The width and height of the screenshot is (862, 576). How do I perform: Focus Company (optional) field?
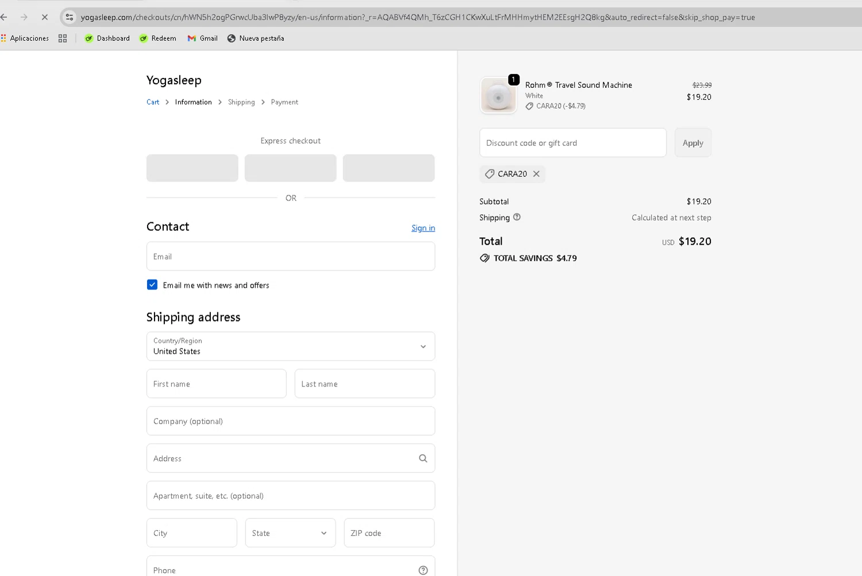291,421
